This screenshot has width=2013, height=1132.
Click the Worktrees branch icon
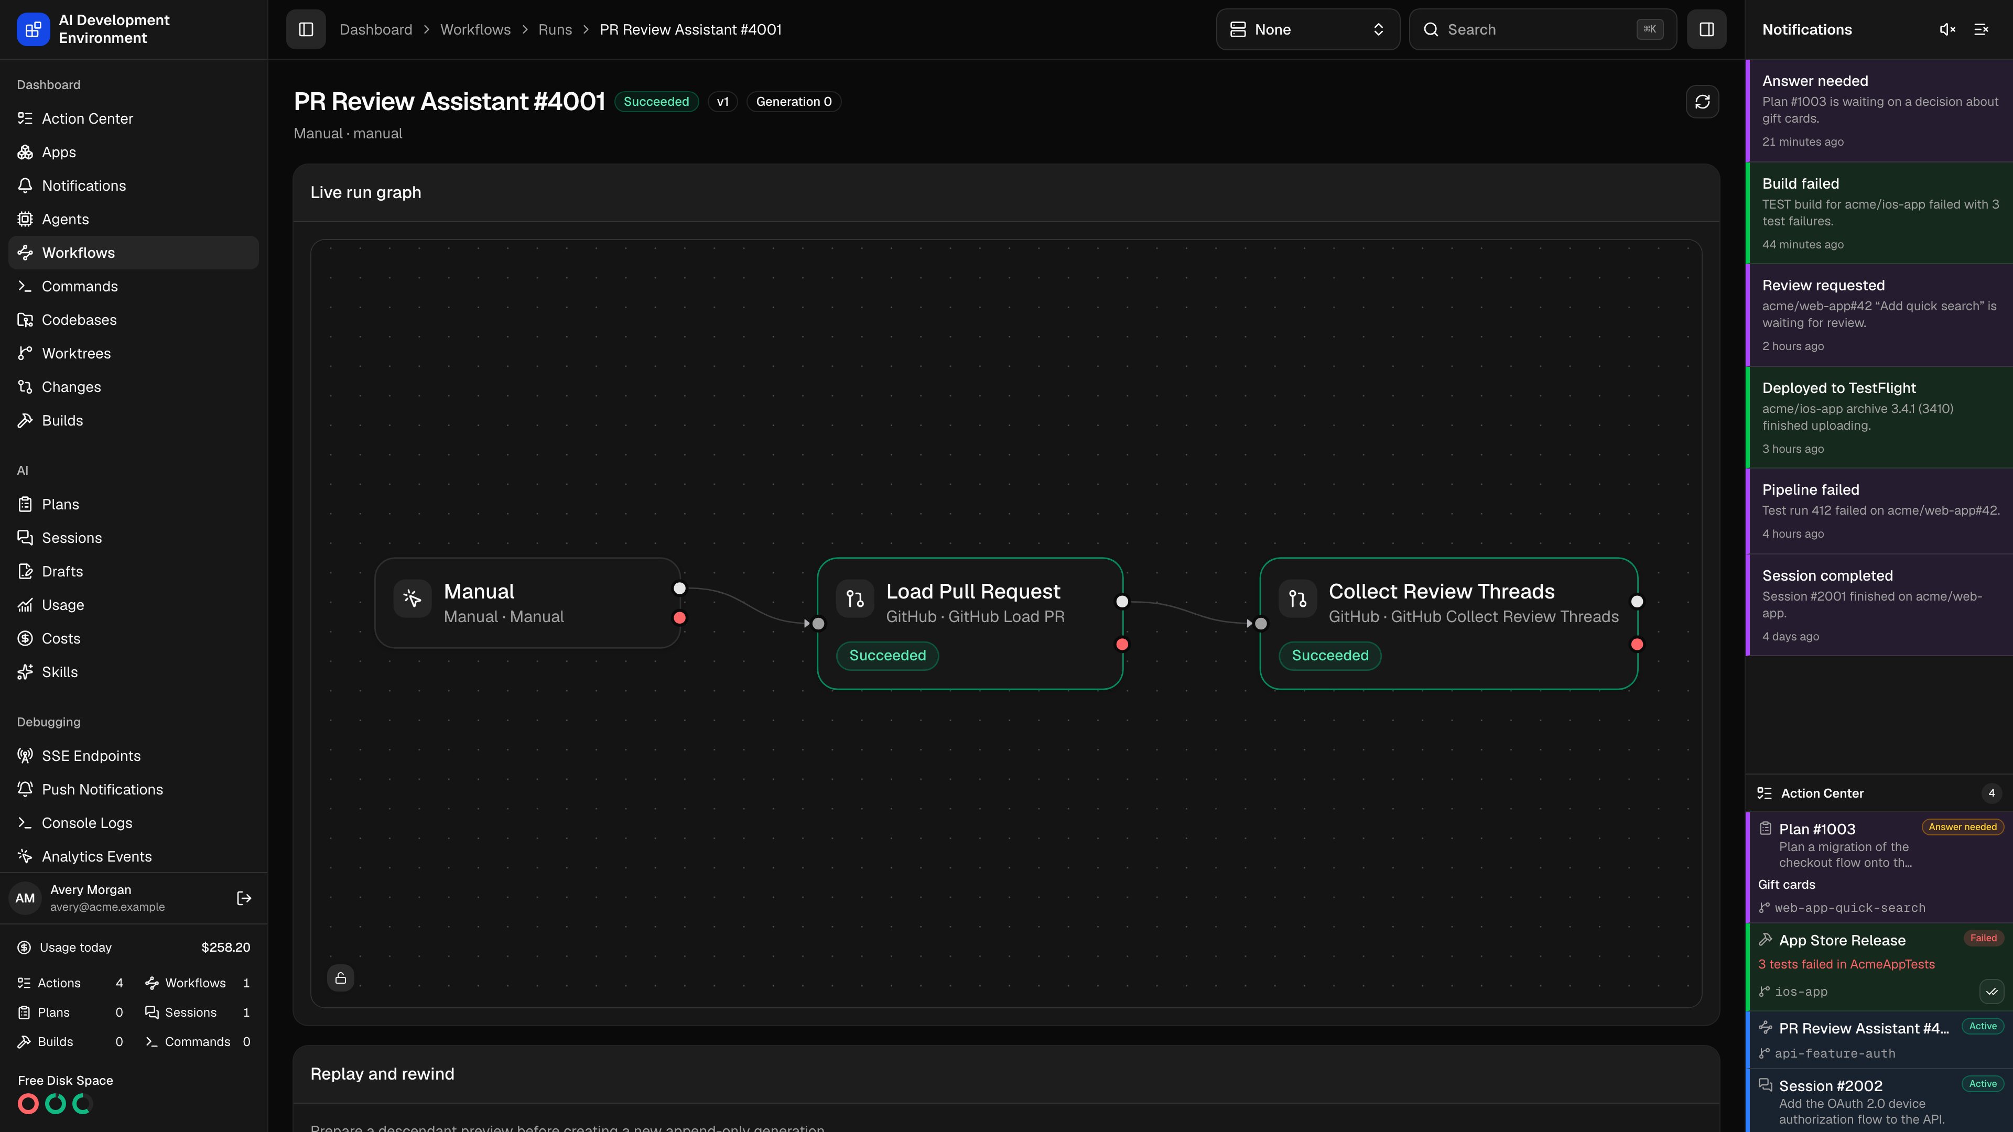(25, 354)
